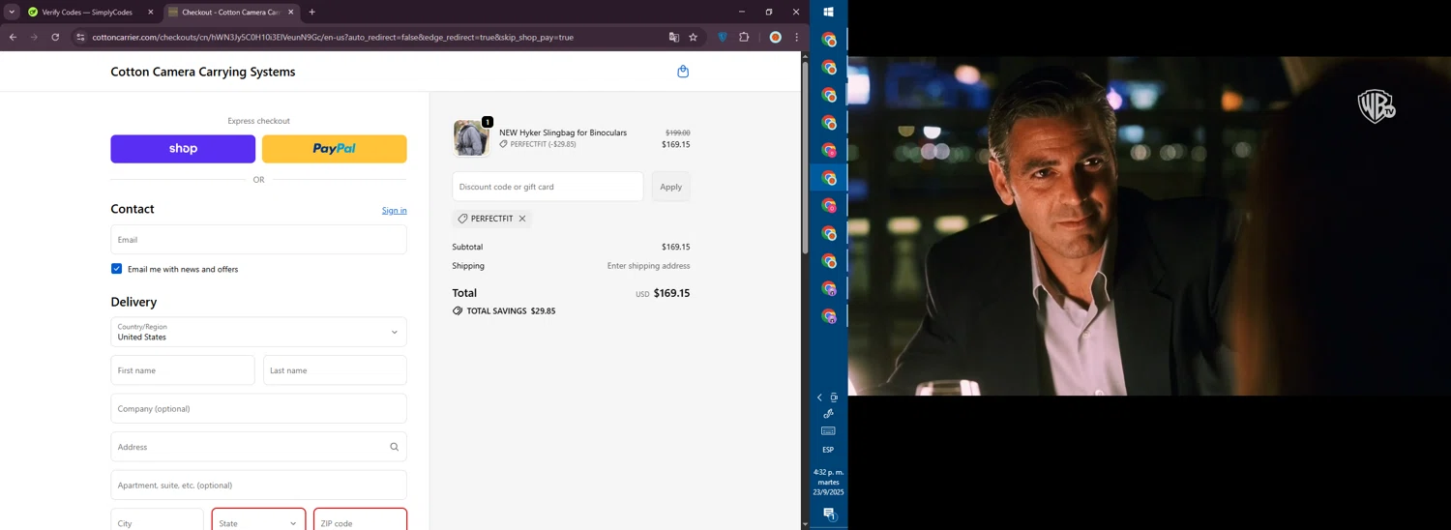The width and height of the screenshot is (1451, 530).
Task: Restore down the Chrome window
Action: tap(769, 13)
